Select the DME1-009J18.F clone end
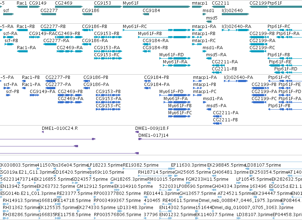This screenshot has width=302, height=220. click(x=137, y=132)
